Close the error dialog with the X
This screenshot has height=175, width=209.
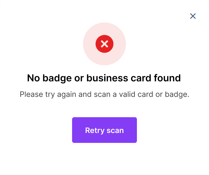pos(193,16)
